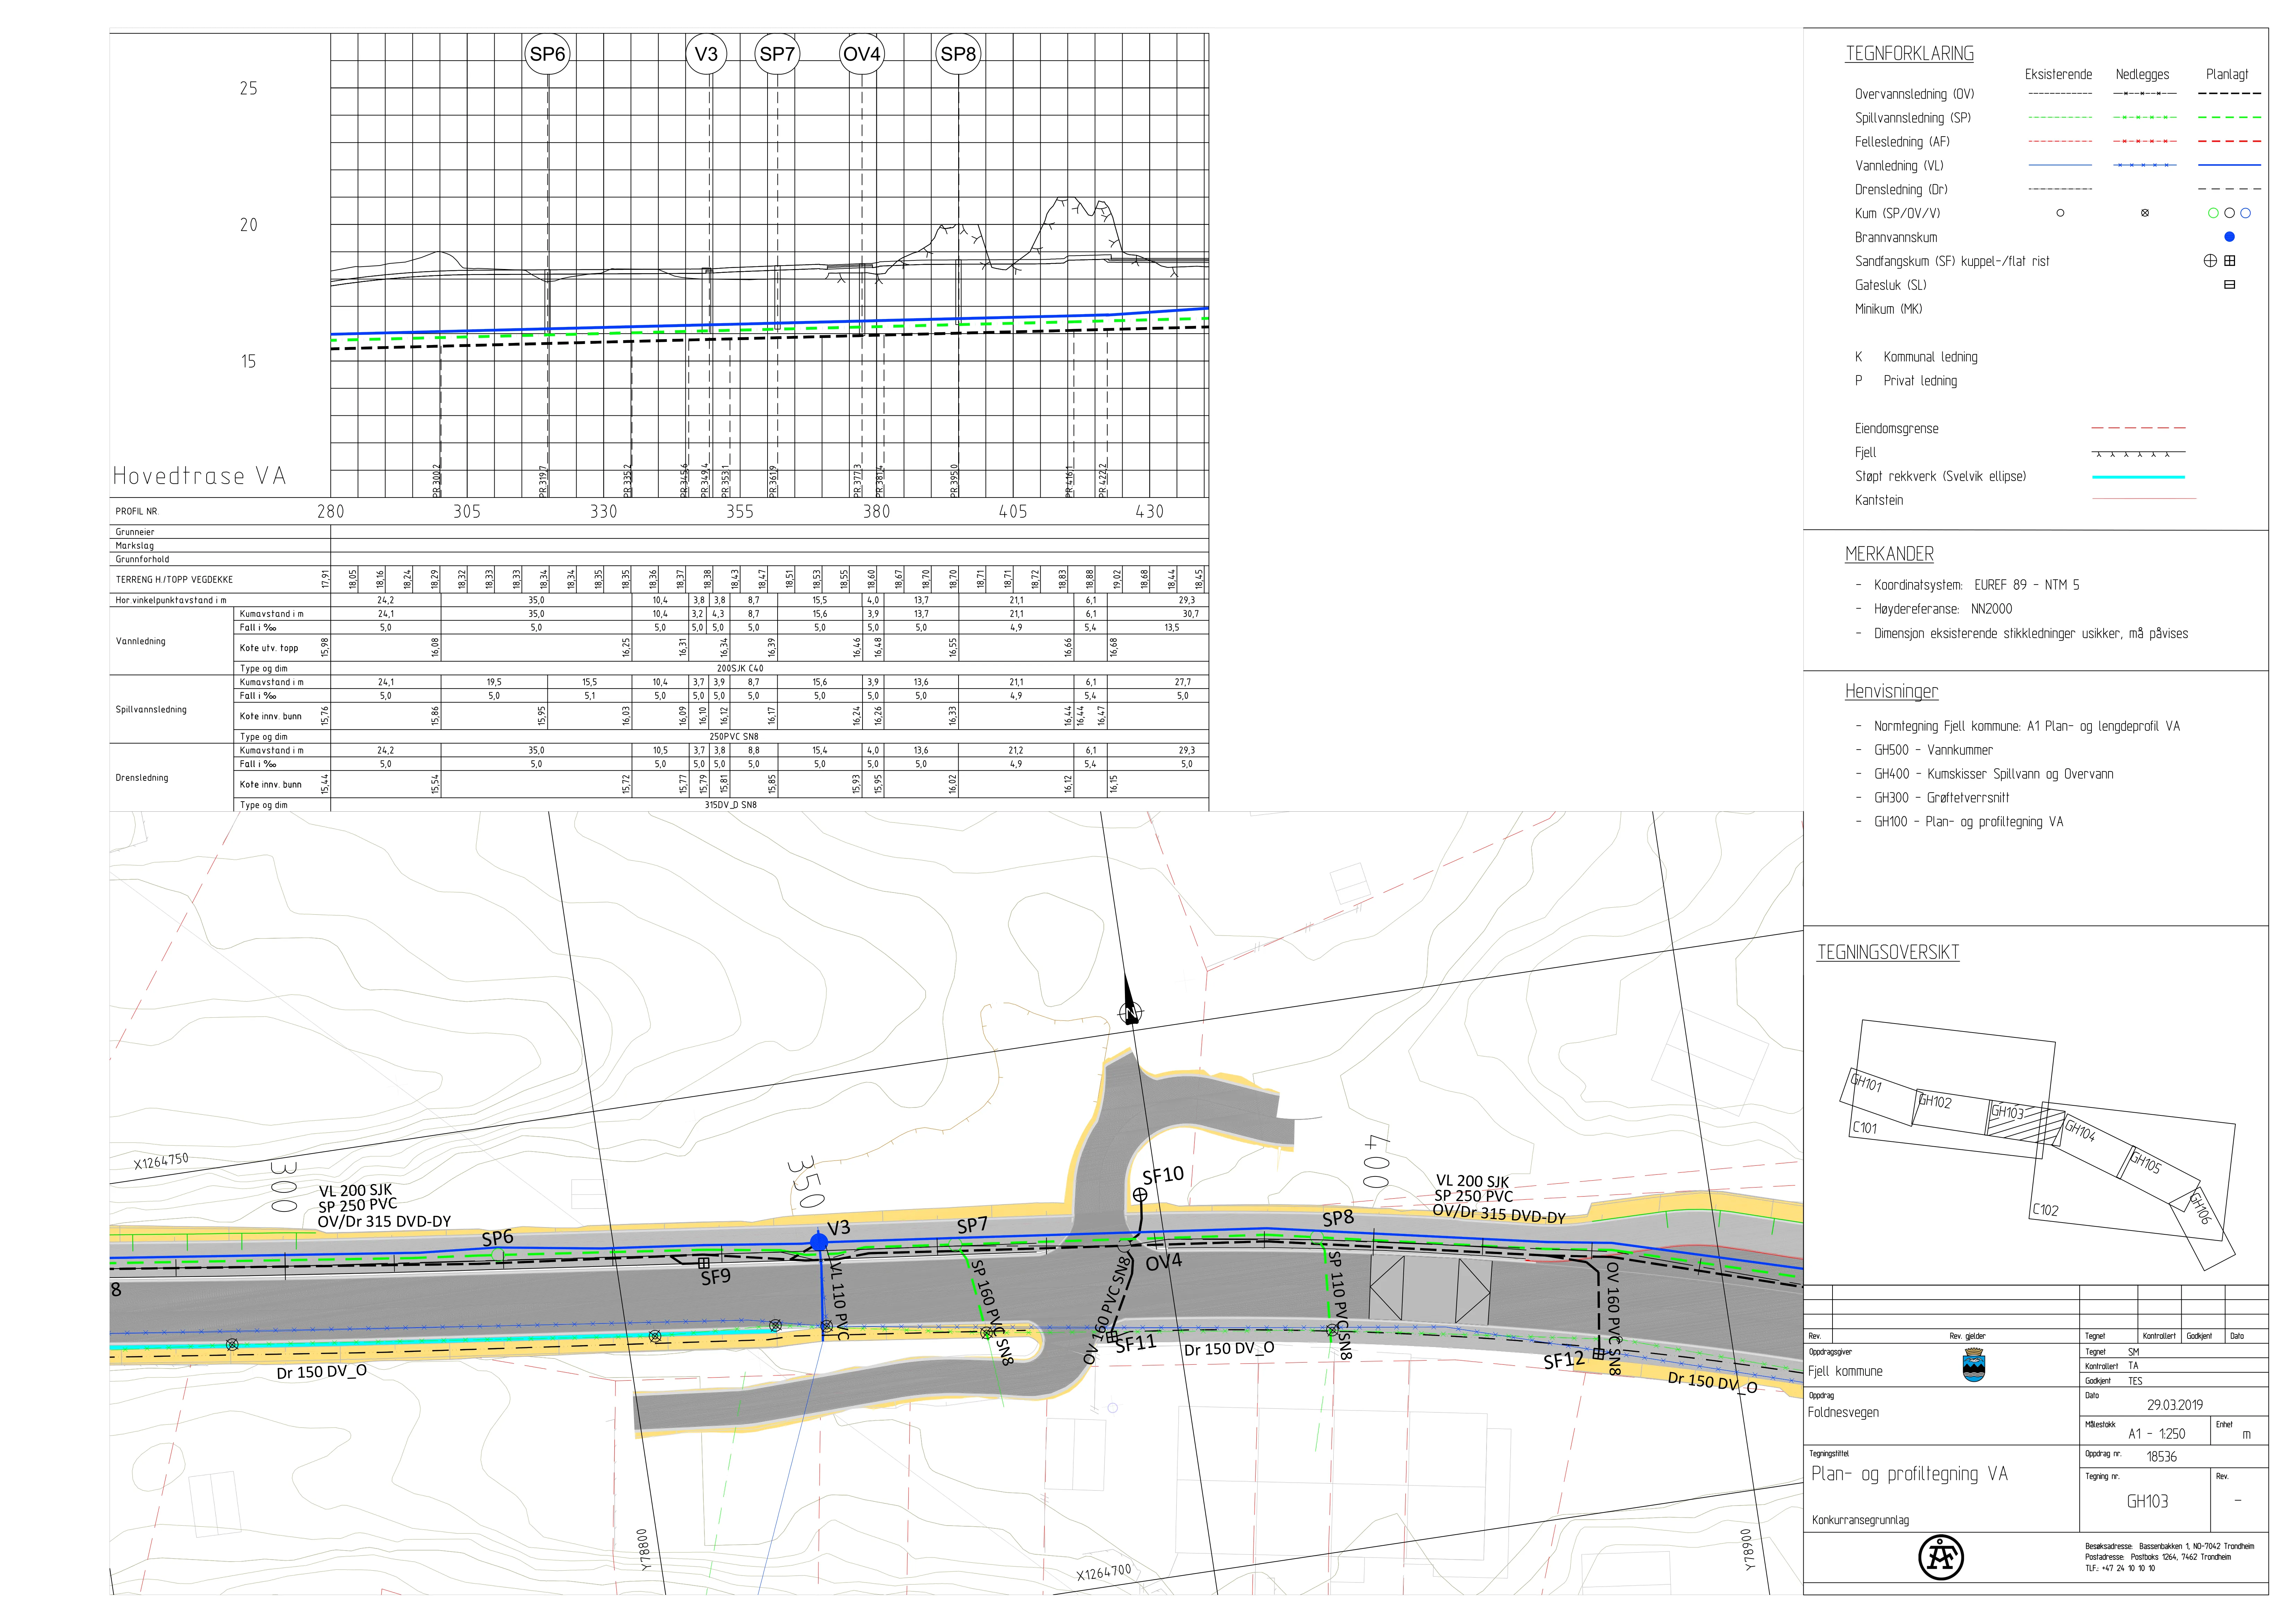Screen dimensions: 2296x1622
Task: Click the SP6 circle marker above the profile
Action: point(547,54)
